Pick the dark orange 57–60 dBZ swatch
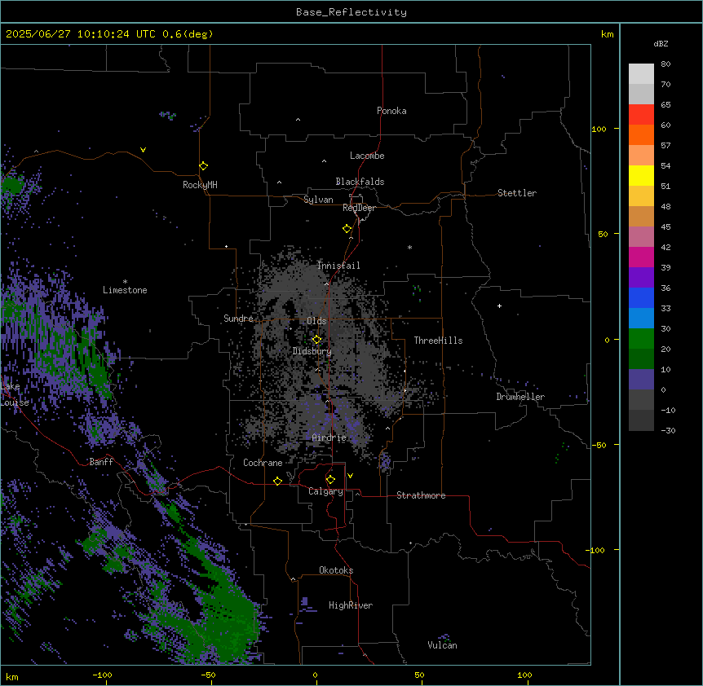The image size is (703, 686). pos(641,134)
